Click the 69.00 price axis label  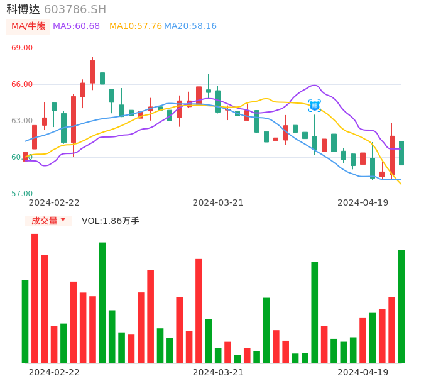click(22, 48)
